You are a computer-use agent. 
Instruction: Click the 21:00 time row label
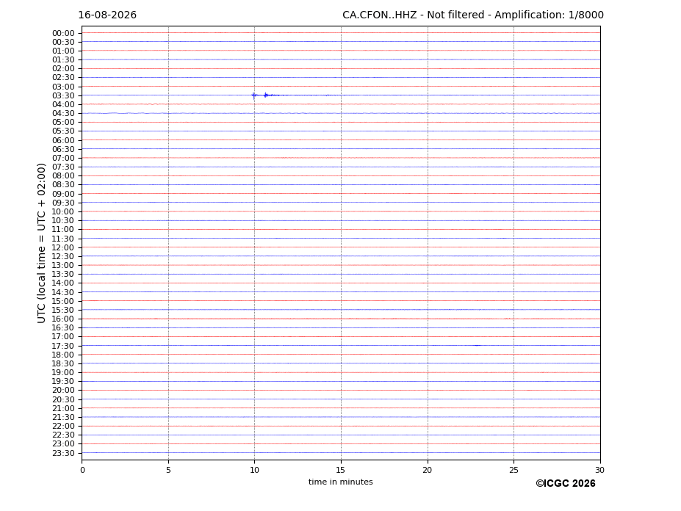[63, 408]
